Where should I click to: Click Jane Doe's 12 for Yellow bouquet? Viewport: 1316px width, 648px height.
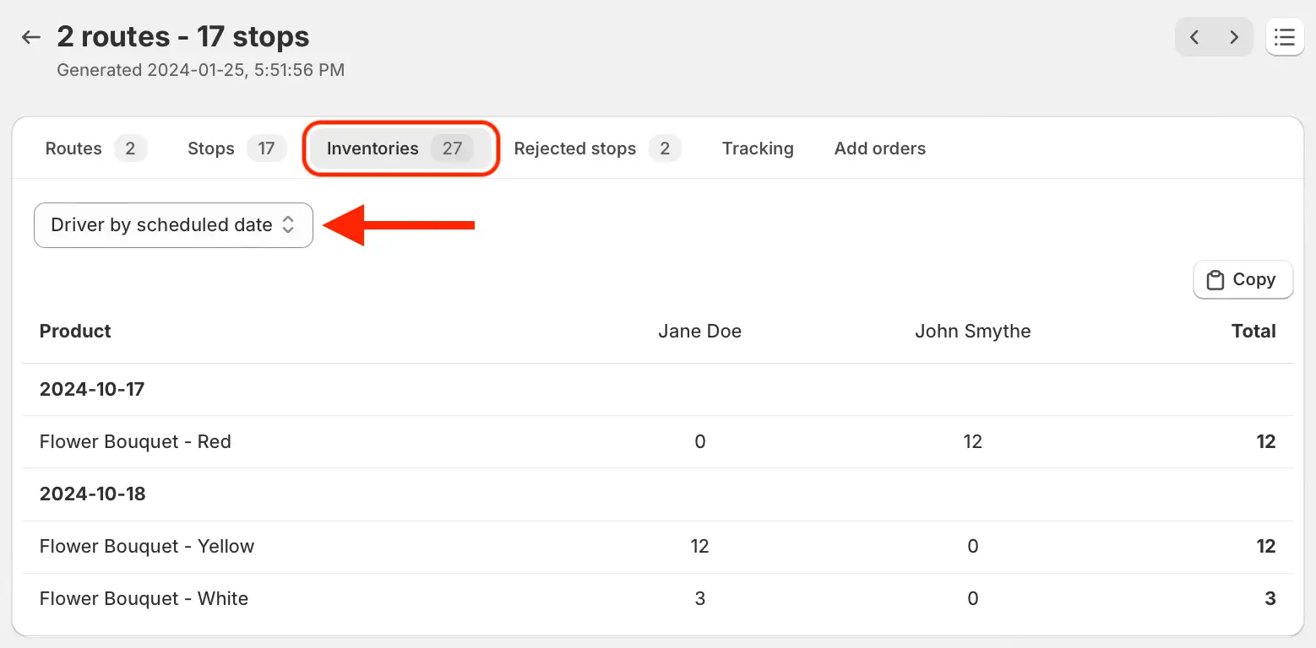coord(699,547)
